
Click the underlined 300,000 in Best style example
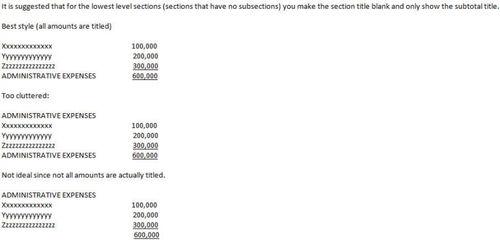[x=146, y=66]
